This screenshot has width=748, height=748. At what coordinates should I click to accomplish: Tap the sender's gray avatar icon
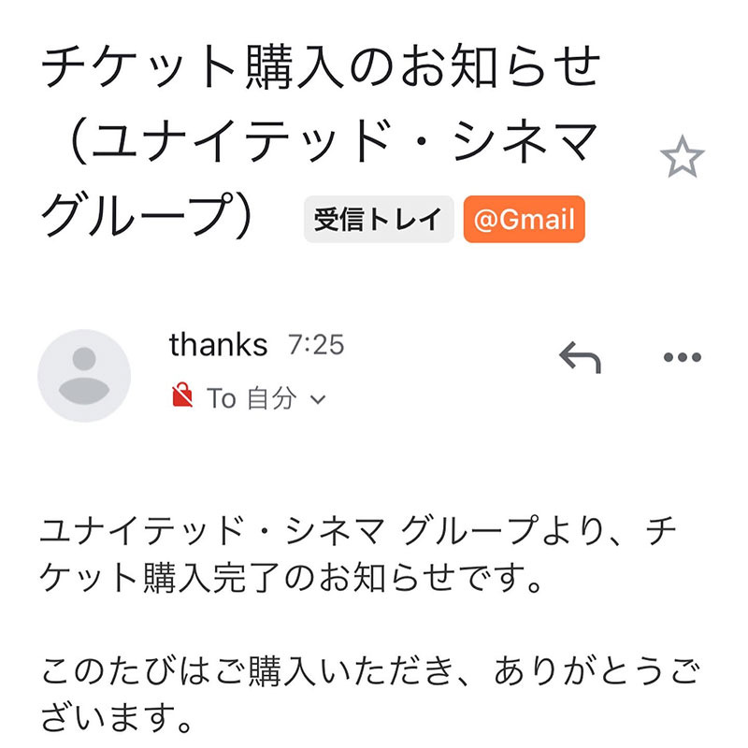(x=84, y=376)
